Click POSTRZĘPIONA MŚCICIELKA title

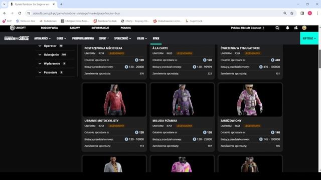[x=103, y=48]
